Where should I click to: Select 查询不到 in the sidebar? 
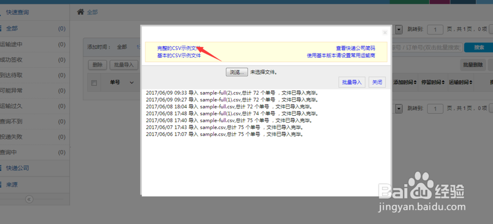(x=35, y=121)
